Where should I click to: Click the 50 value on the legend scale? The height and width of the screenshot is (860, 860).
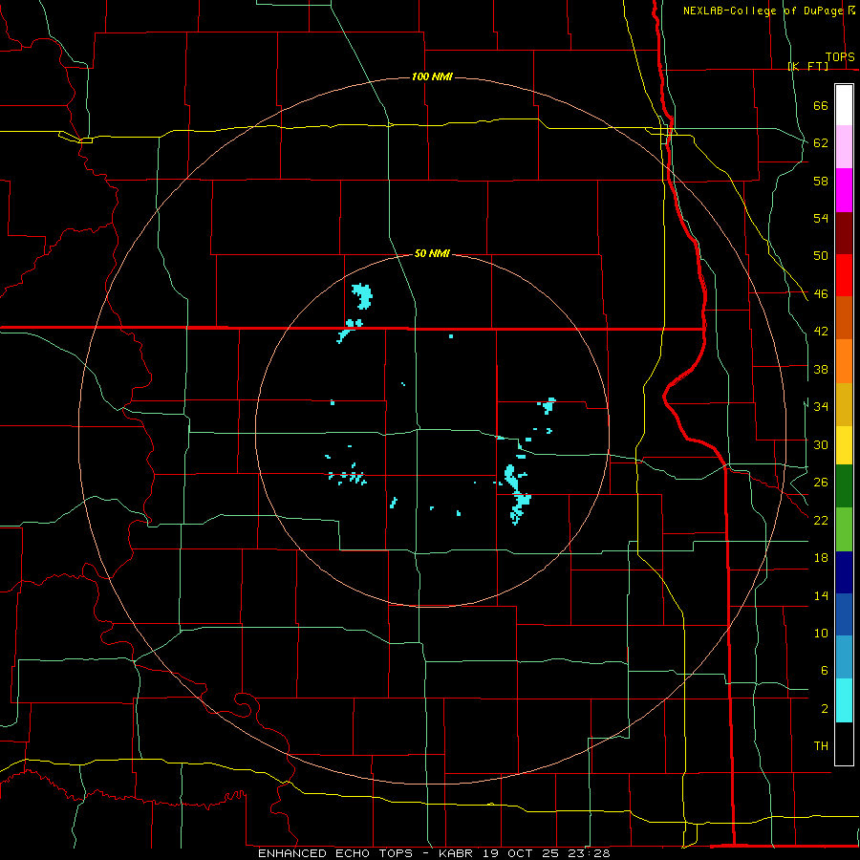tap(821, 256)
